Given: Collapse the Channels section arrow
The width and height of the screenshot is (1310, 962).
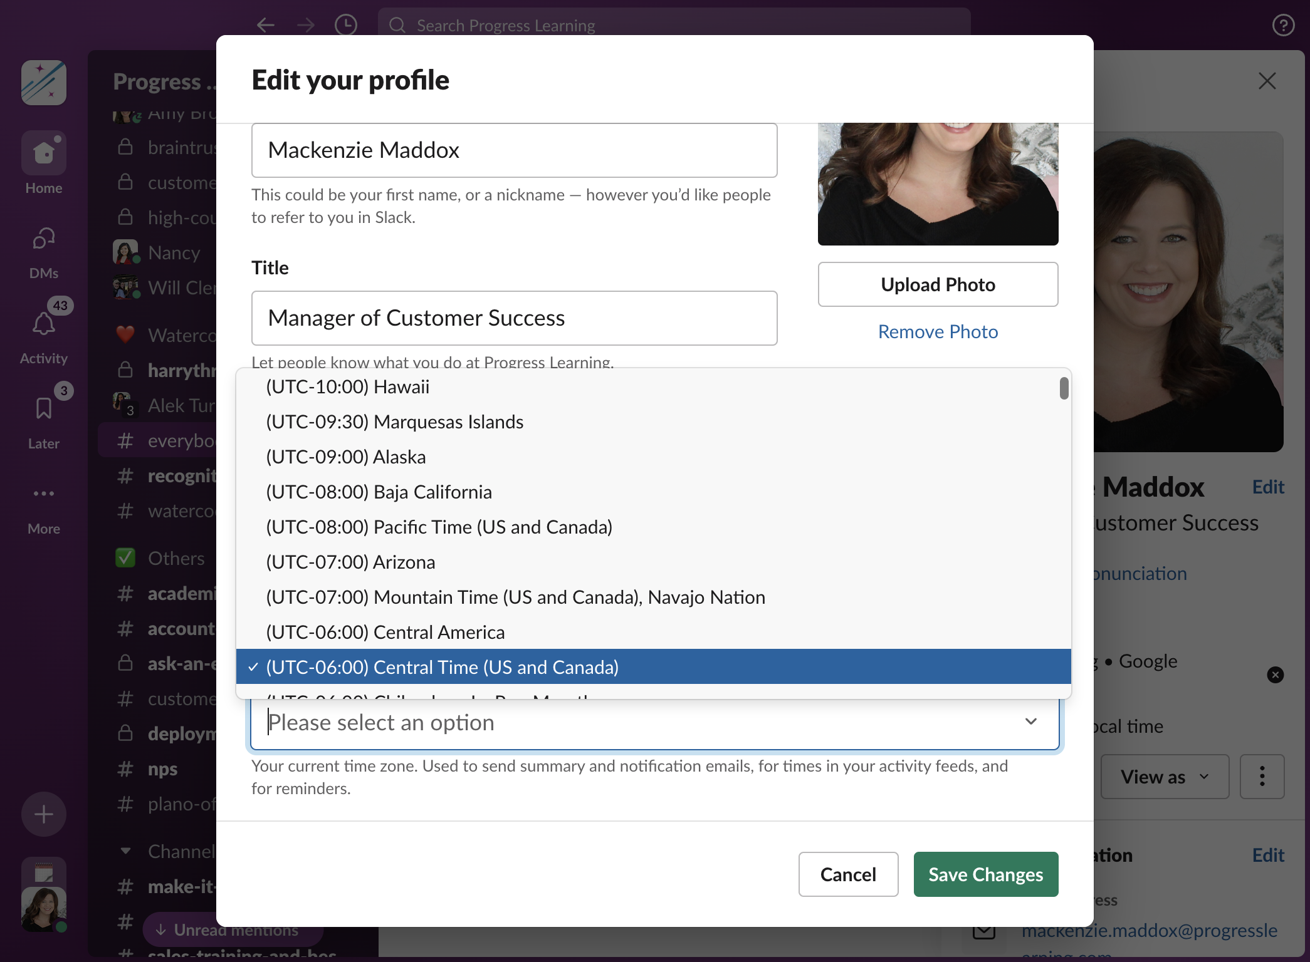Looking at the screenshot, I should click(125, 851).
